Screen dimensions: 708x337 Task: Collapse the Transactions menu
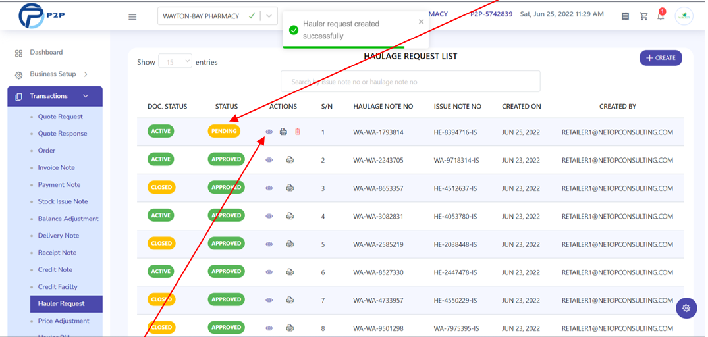[55, 96]
